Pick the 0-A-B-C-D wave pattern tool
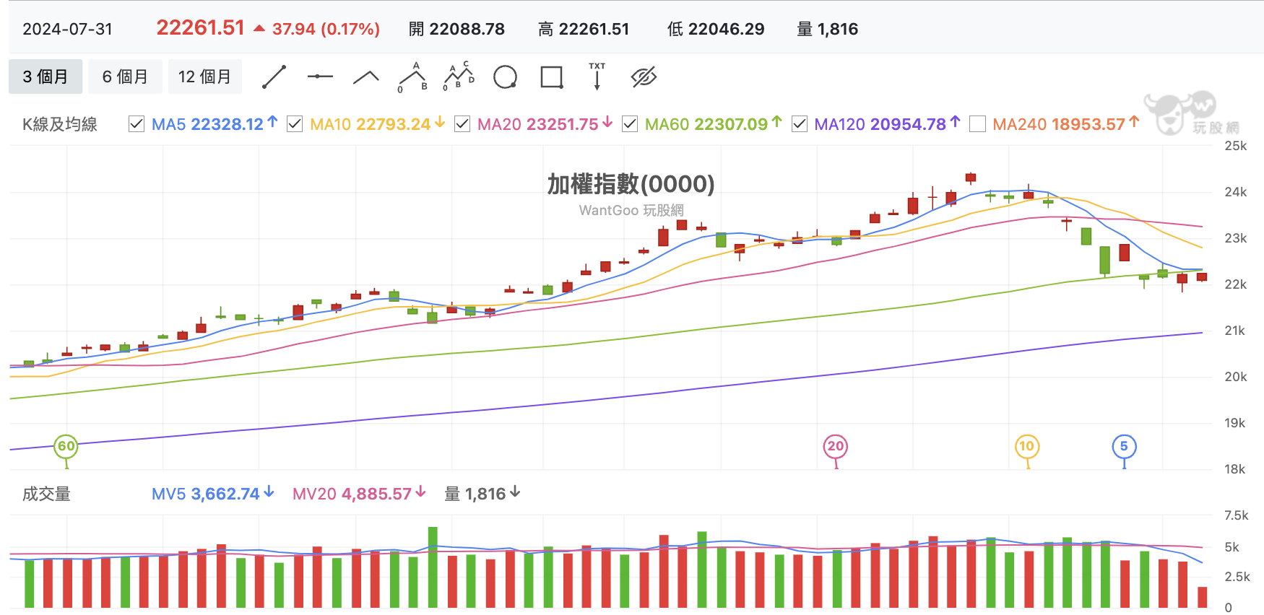The height and width of the screenshot is (615, 1264). click(x=459, y=77)
